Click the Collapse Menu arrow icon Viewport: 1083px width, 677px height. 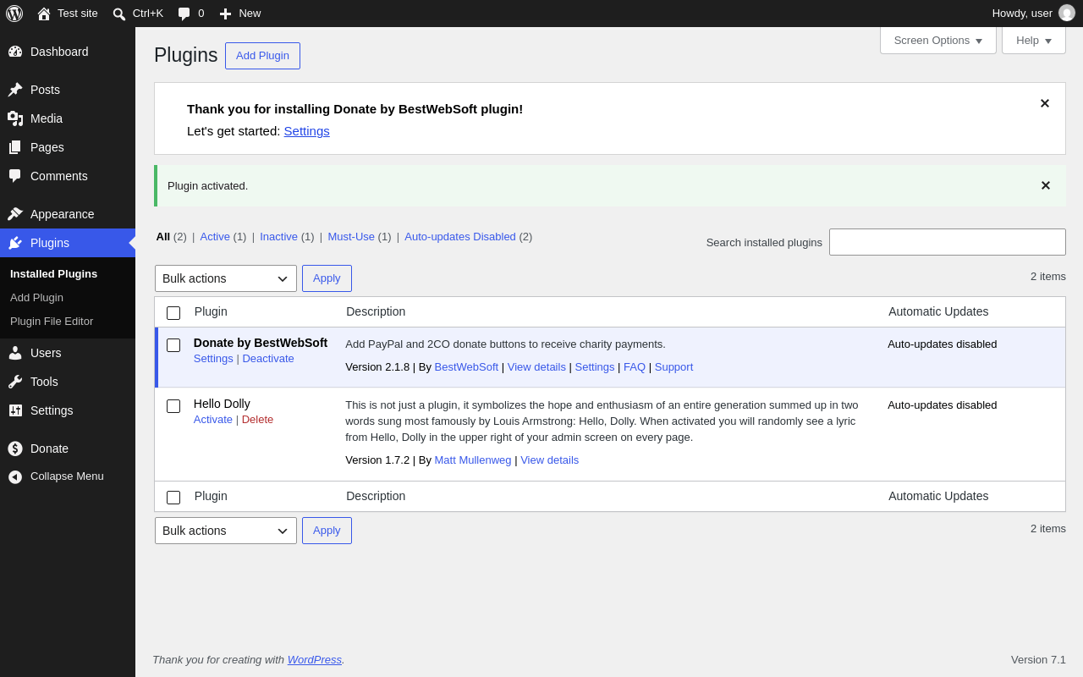click(x=15, y=477)
